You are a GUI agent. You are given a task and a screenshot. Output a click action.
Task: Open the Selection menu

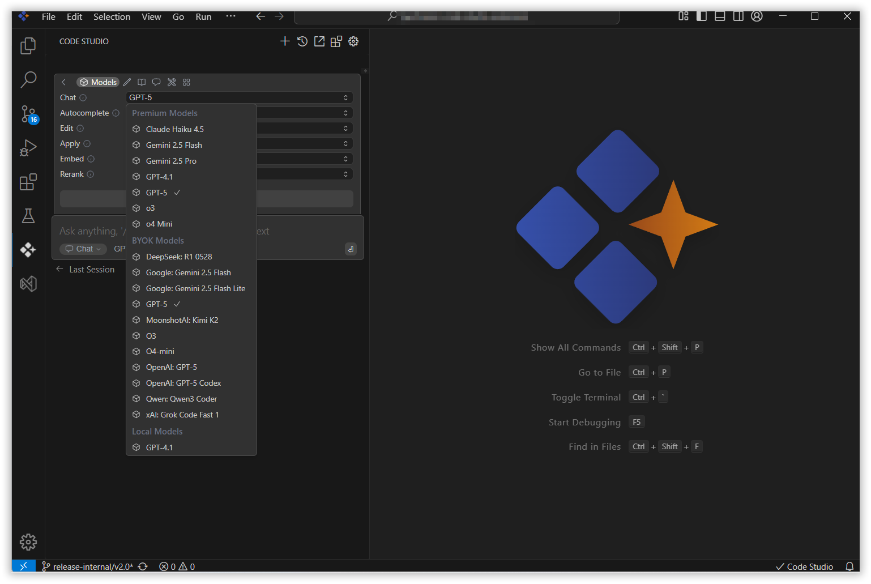(x=112, y=17)
